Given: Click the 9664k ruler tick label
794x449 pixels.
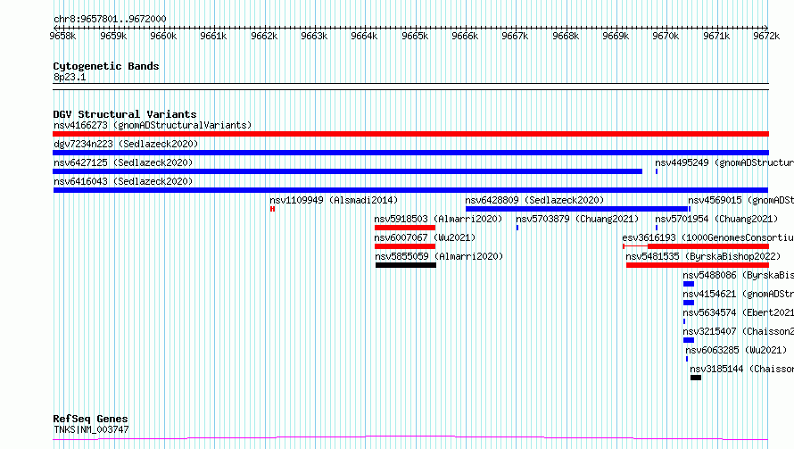Looking at the screenshot, I should pos(364,36).
